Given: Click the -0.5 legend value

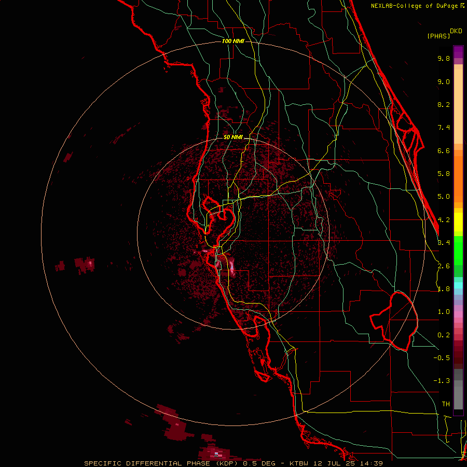Looking at the screenshot, I should (x=442, y=358).
